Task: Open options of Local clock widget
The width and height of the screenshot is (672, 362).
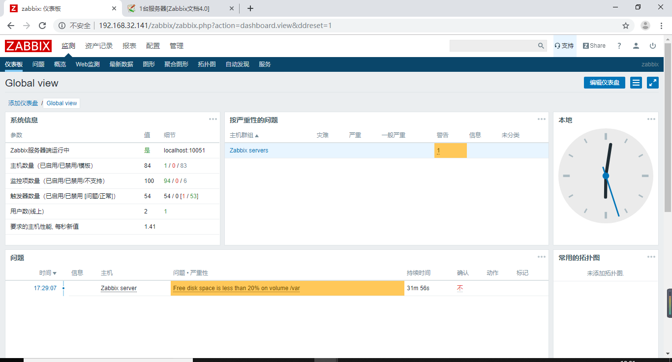Action: pyautogui.click(x=651, y=119)
